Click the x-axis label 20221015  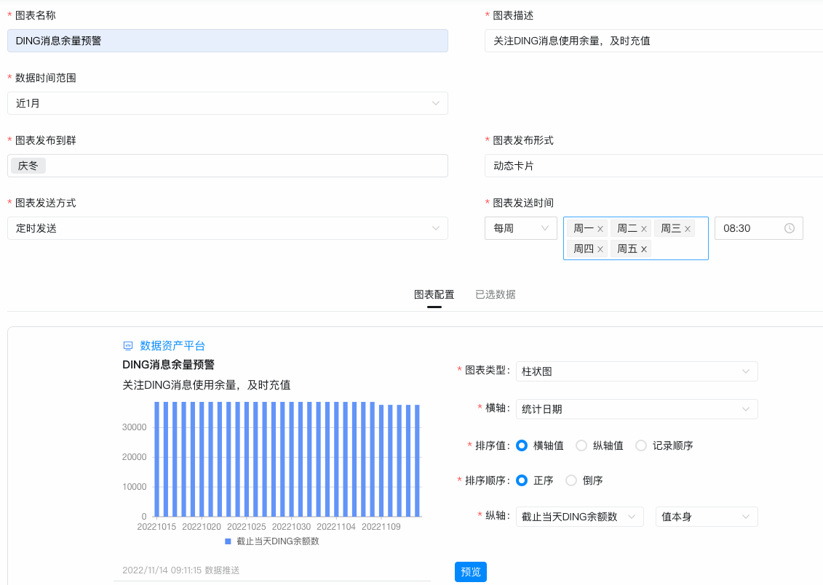coord(156,527)
